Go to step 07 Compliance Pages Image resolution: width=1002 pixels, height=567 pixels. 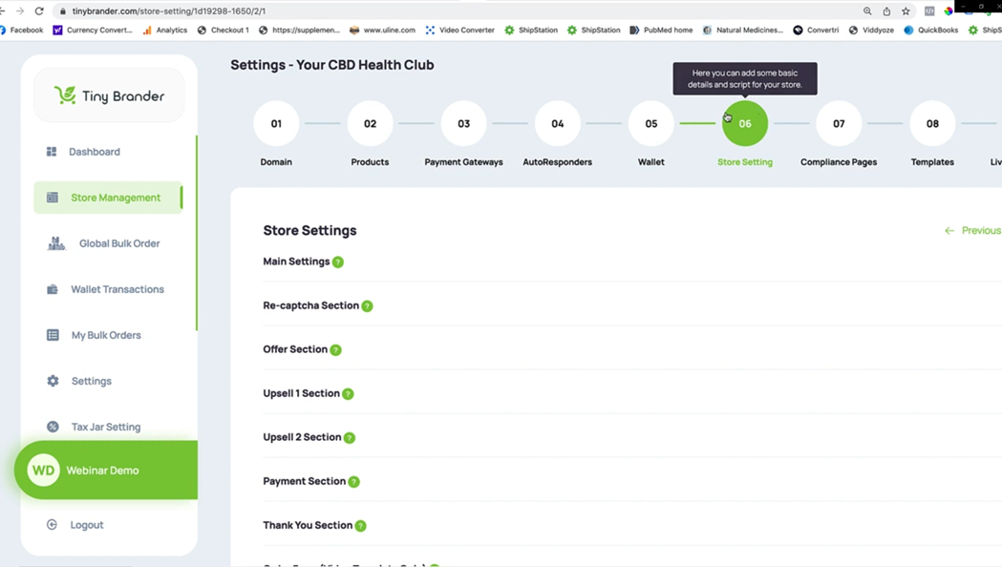coord(839,123)
